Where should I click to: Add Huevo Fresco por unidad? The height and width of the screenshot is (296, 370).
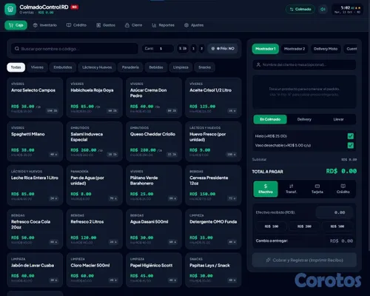(x=213, y=141)
